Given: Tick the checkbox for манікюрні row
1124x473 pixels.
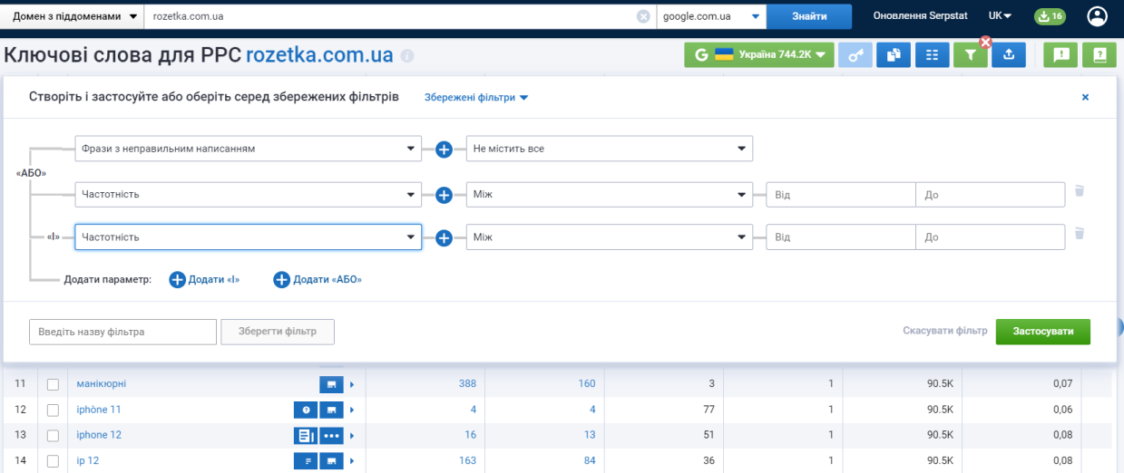Looking at the screenshot, I should (x=53, y=384).
